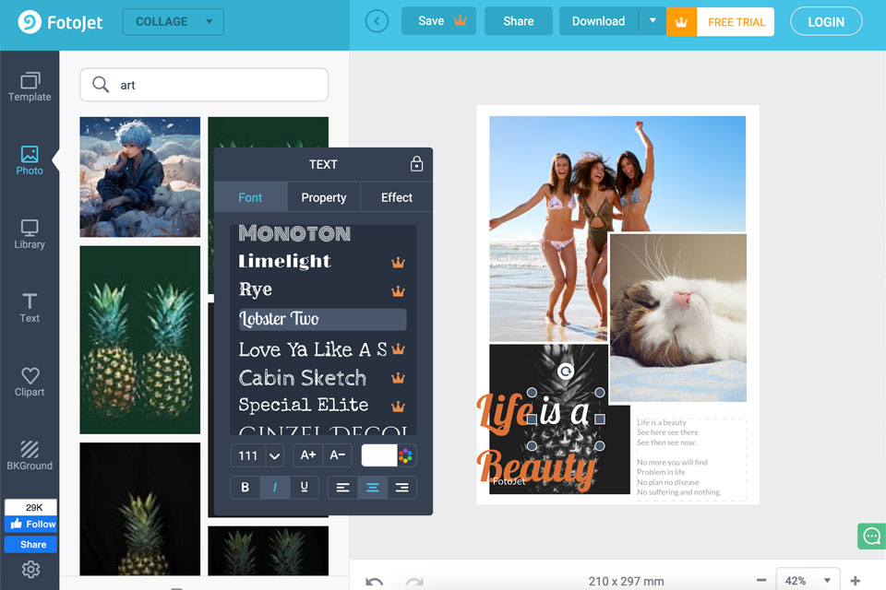The image size is (886, 590).
Task: Click the Save button
Action: click(438, 21)
